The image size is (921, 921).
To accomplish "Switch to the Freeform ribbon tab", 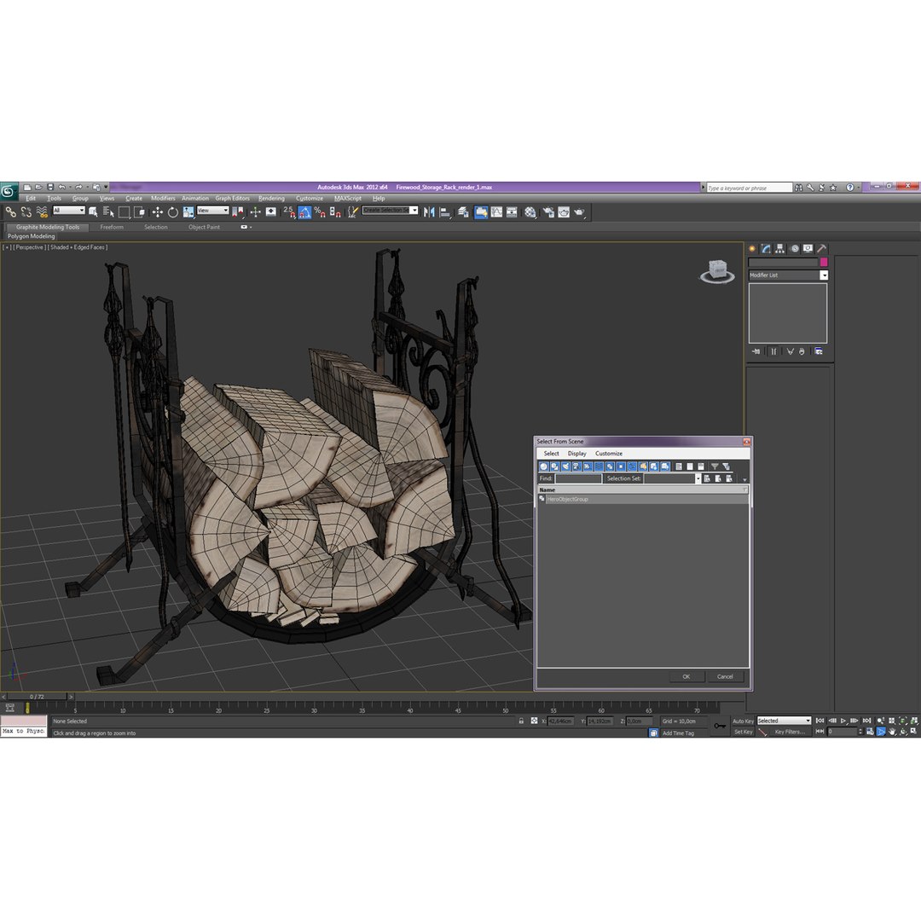I will point(112,228).
